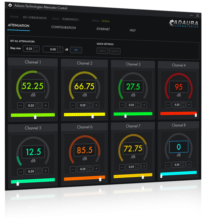Viewport: 203px width, 218px height.
Task: Adjust the Channel 1 step size stepper arrows
Action: [x=38, y=105]
